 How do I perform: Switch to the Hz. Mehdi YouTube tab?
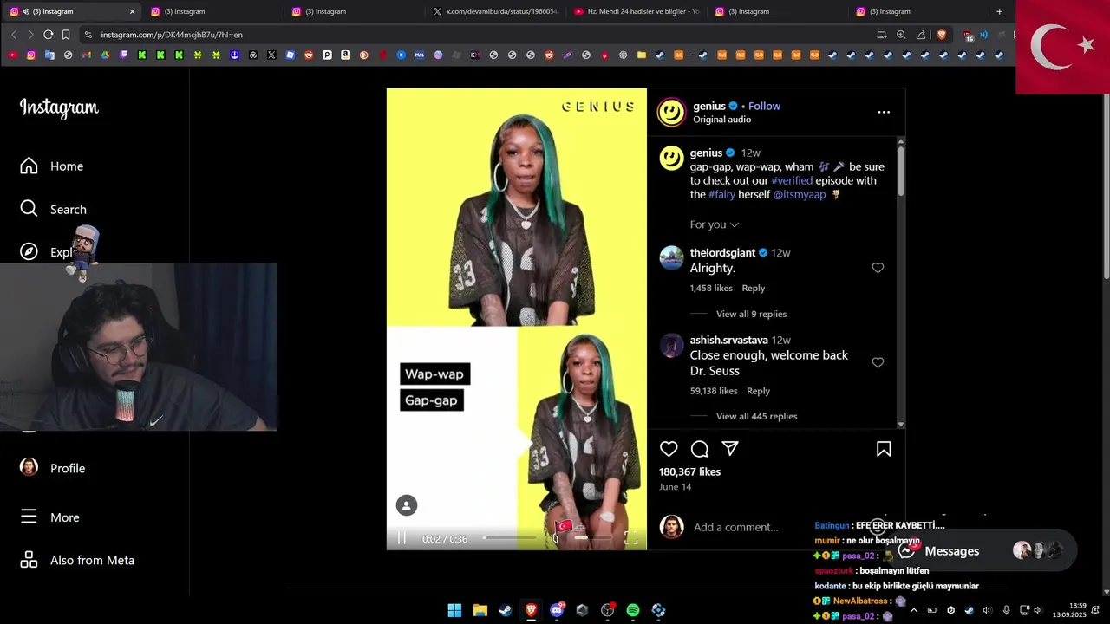[x=636, y=11]
